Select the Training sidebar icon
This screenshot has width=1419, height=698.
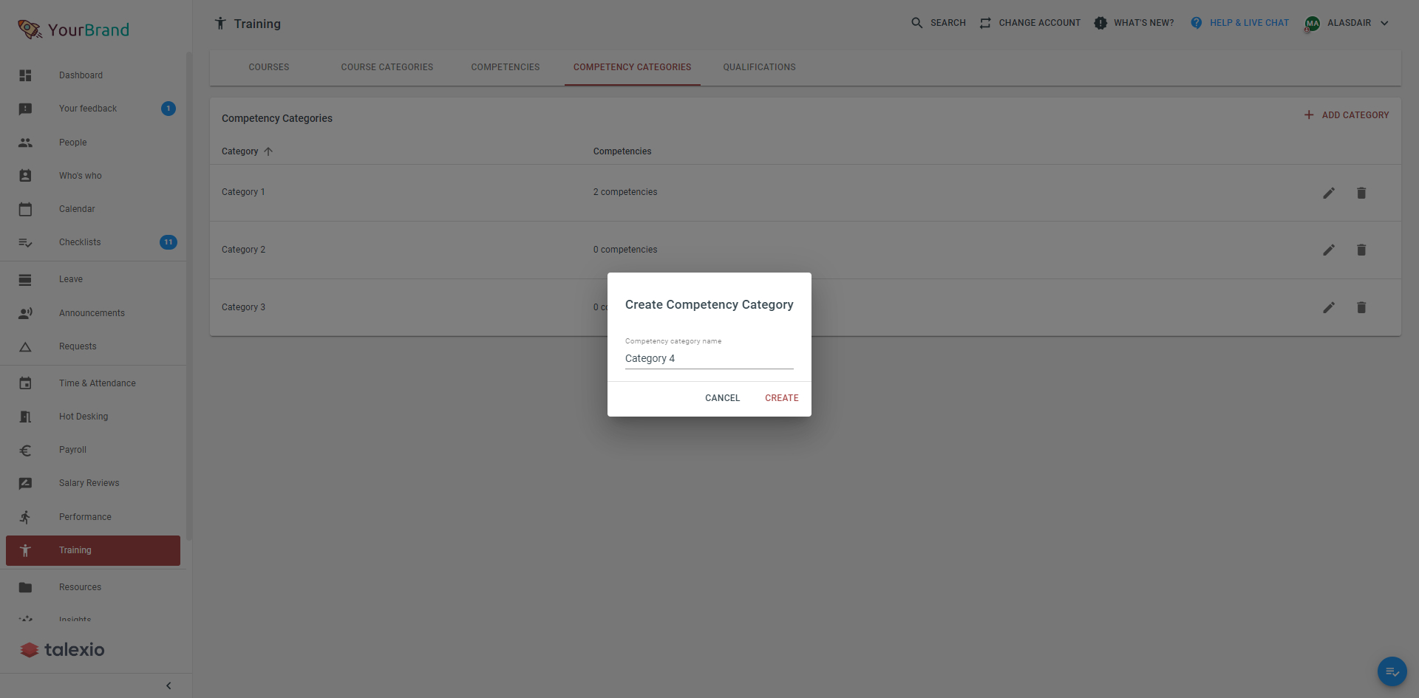click(25, 550)
